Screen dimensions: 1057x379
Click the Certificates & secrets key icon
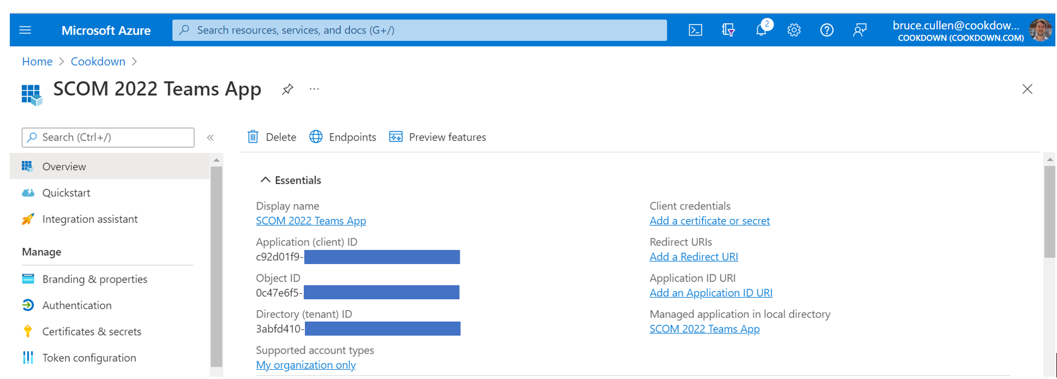[28, 331]
